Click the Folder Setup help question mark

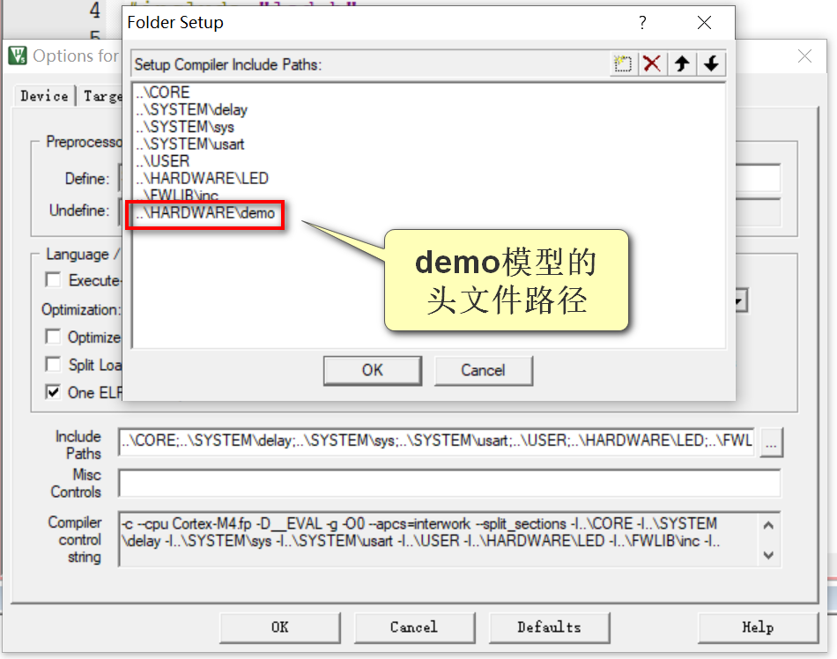click(x=642, y=22)
